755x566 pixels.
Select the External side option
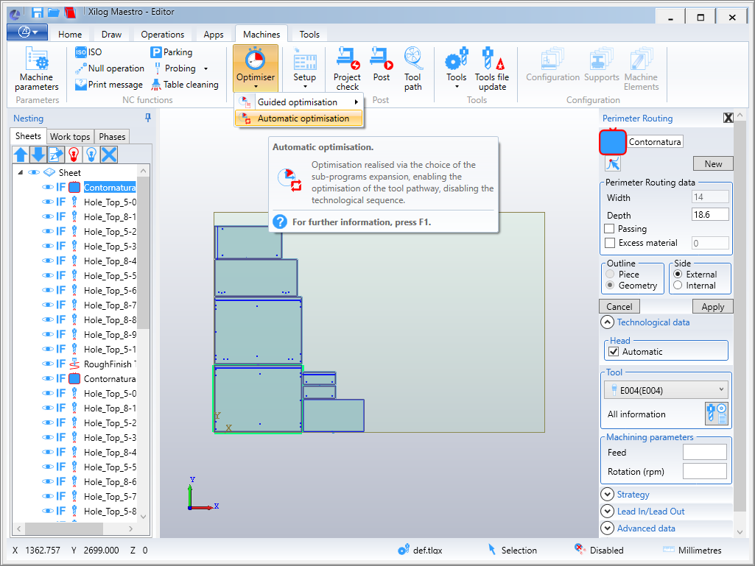(678, 275)
